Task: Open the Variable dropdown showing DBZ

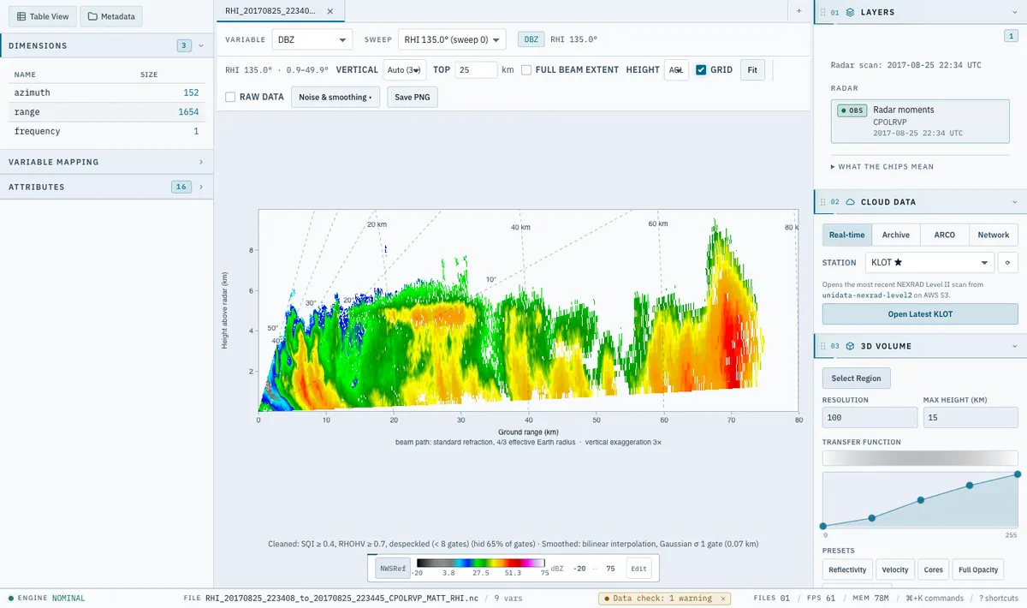Action: (x=312, y=39)
